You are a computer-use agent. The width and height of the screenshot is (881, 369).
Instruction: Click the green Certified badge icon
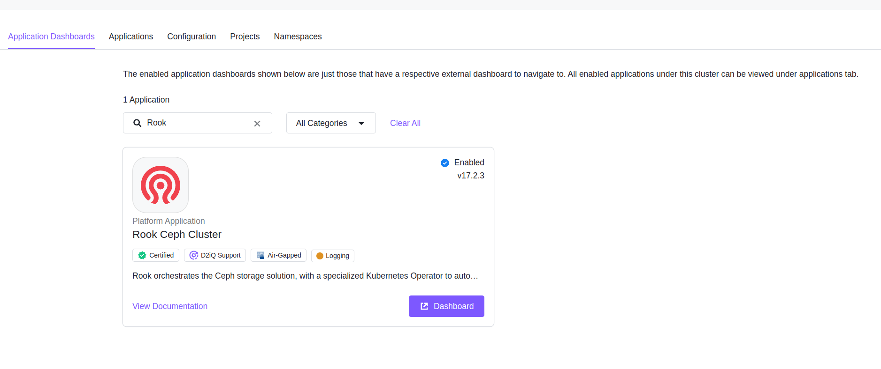[x=142, y=255]
